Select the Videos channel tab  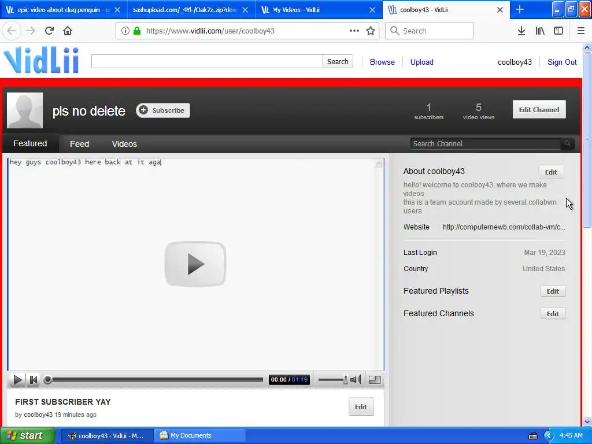click(124, 144)
